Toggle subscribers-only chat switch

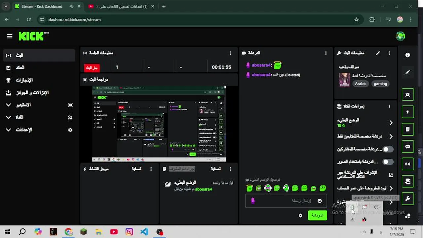388,149
